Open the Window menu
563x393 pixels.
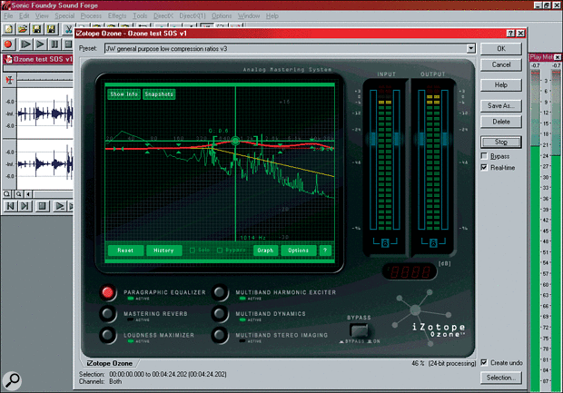click(x=249, y=15)
